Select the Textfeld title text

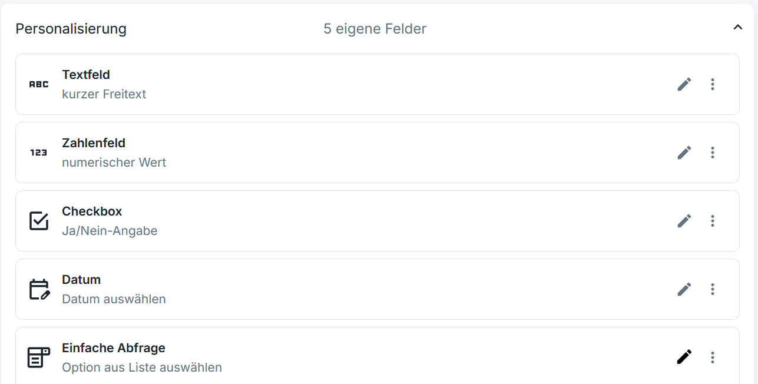86,75
